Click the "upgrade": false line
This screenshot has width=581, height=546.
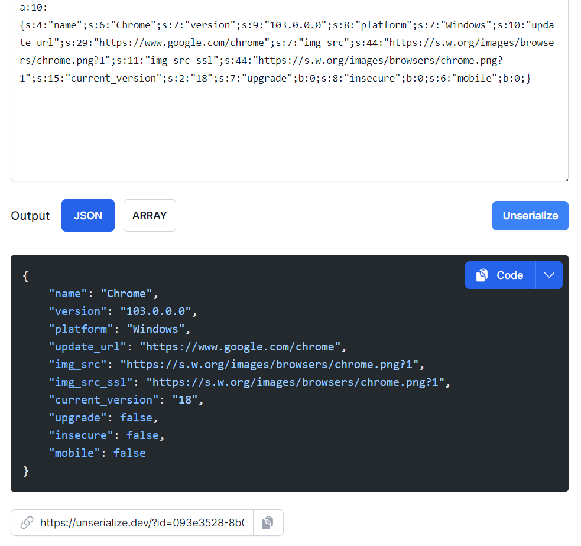(103, 418)
